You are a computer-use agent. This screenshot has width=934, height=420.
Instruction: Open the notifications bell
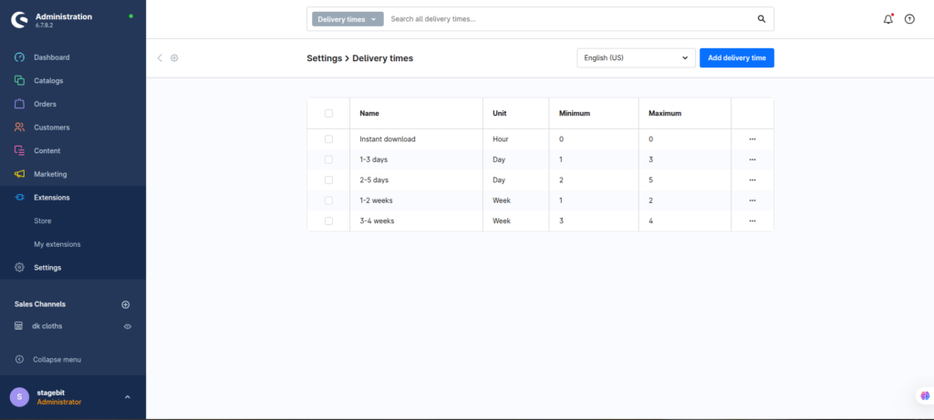888,19
